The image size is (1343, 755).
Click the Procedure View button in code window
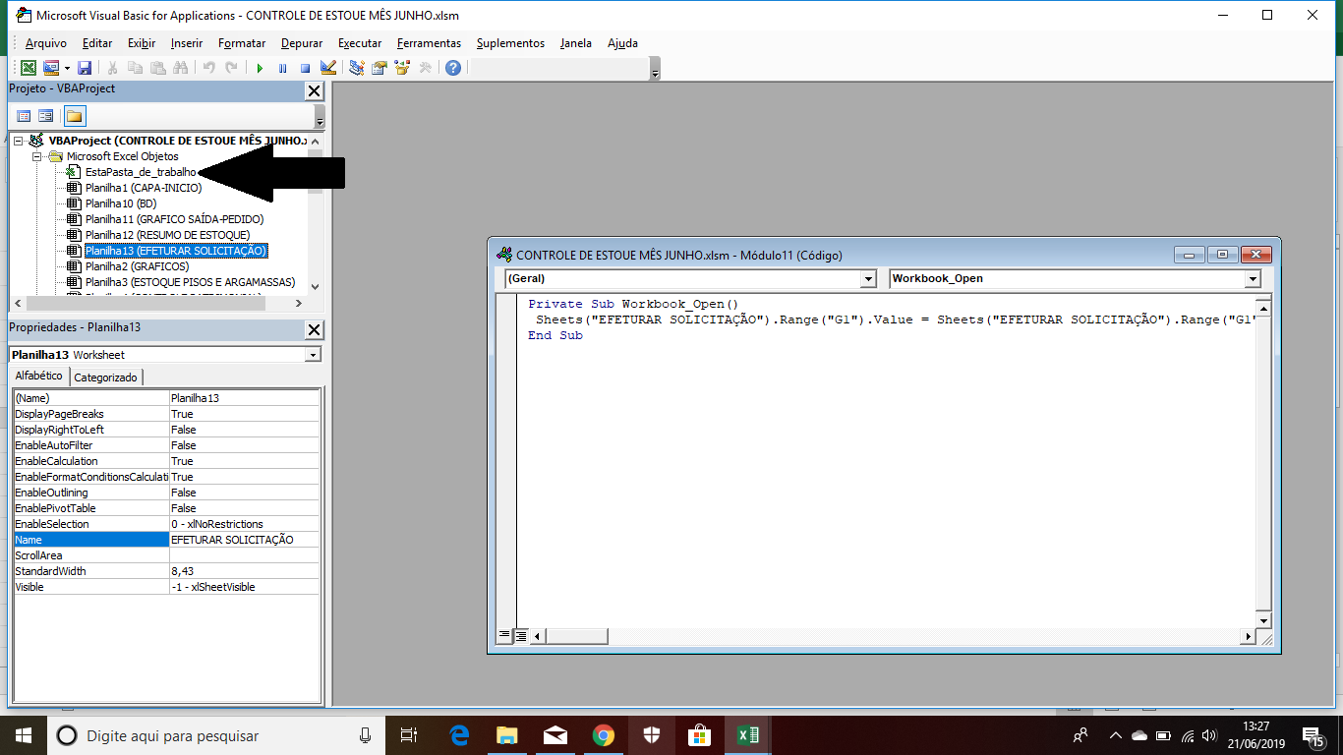coord(504,636)
